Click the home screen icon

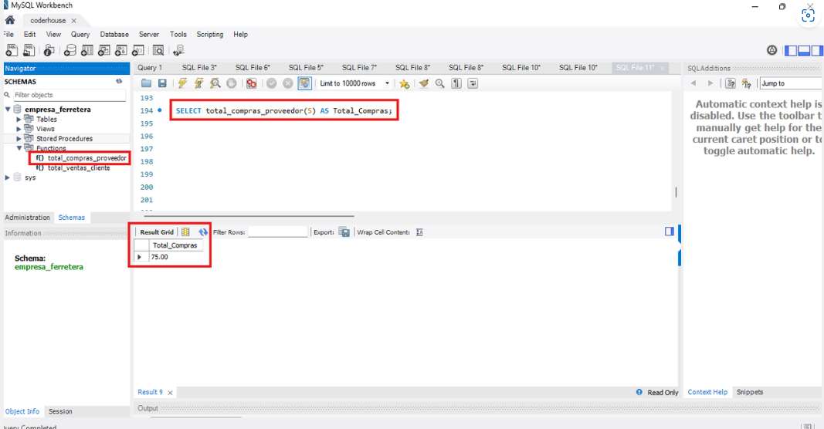click(10, 21)
